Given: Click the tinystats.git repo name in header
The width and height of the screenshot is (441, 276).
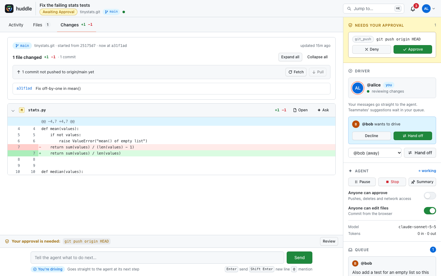Looking at the screenshot, I should 90,12.
